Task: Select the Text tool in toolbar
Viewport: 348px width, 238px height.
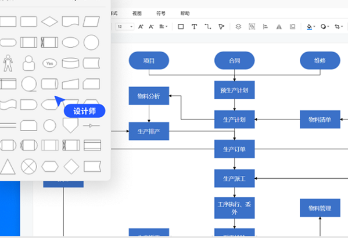Action: tap(194, 27)
